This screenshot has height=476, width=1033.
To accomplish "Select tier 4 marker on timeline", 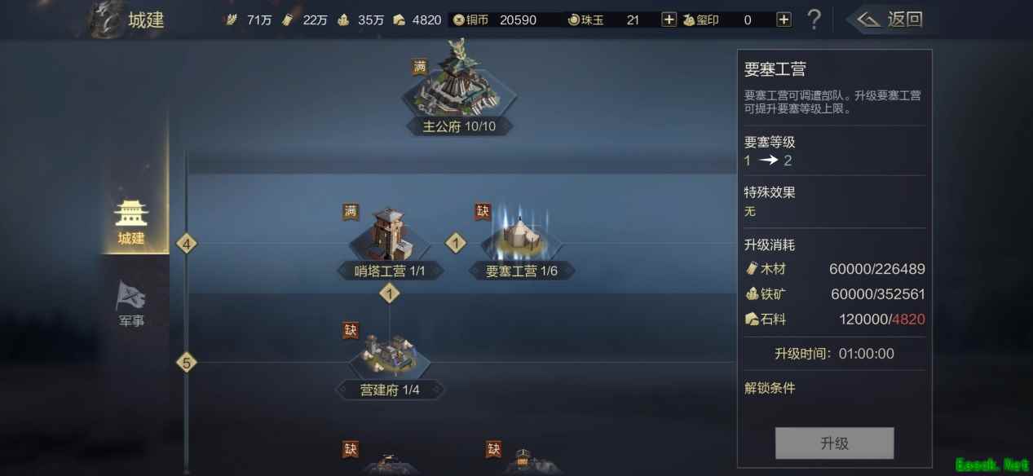I will pos(187,243).
